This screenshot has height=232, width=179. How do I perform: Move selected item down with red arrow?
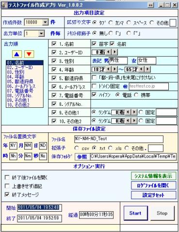pyautogui.click(x=29, y=54)
